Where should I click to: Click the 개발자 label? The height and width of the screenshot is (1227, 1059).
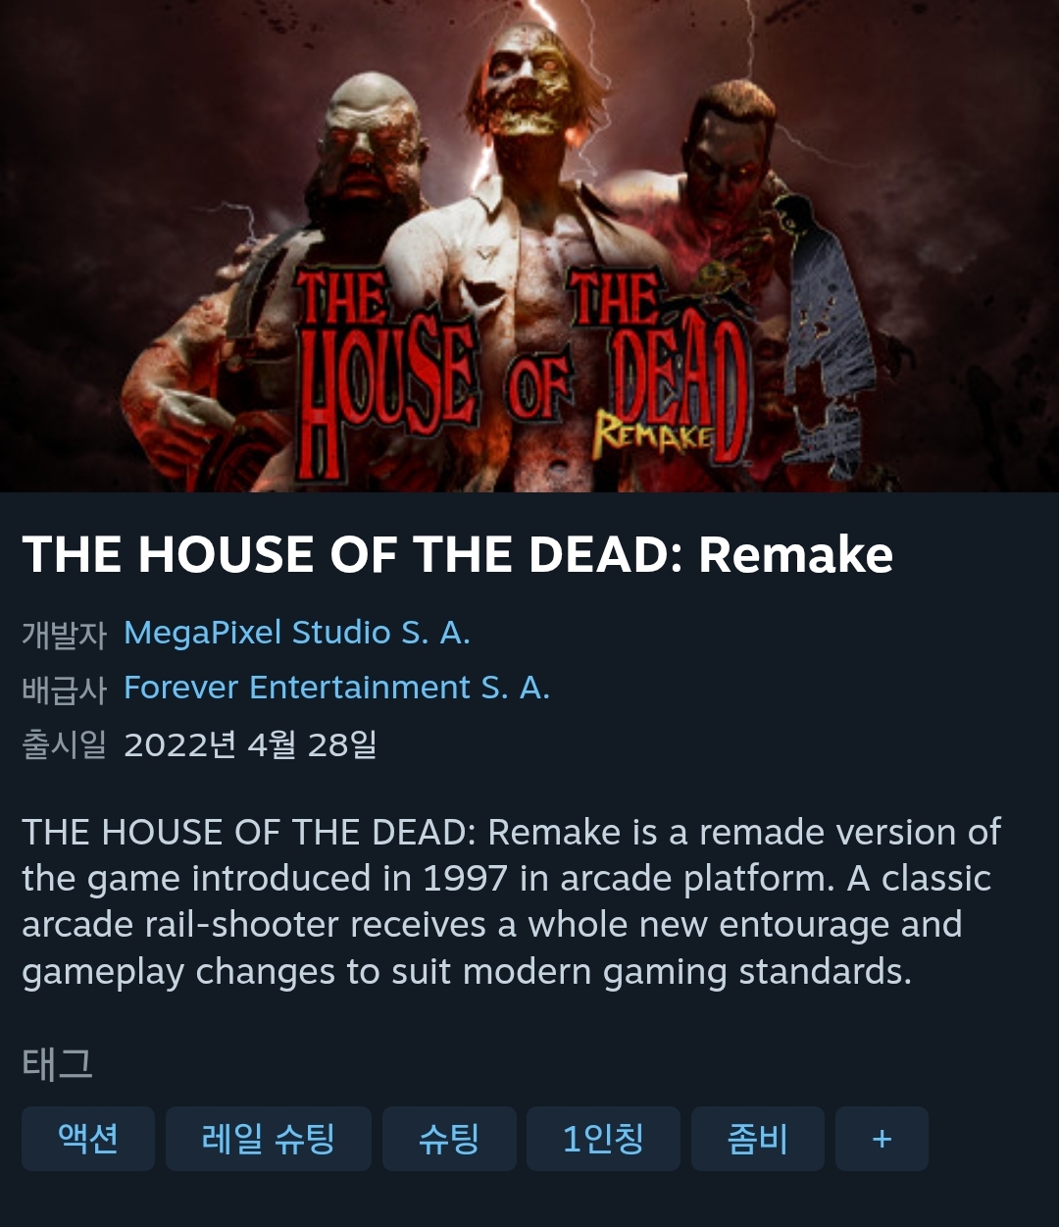[x=64, y=634]
